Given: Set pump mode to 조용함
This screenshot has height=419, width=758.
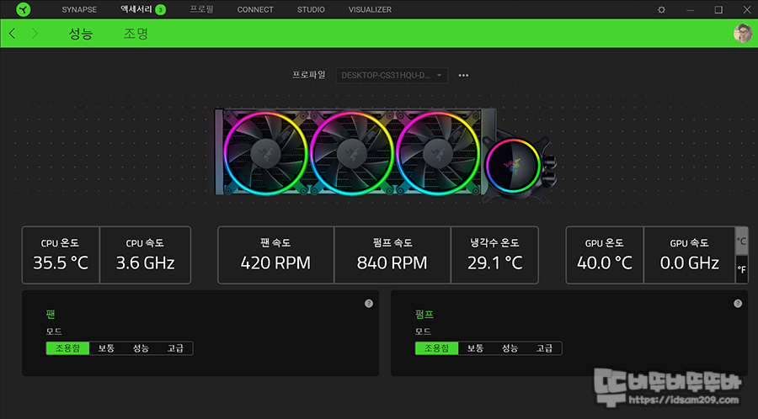Looking at the screenshot, I should [x=436, y=348].
